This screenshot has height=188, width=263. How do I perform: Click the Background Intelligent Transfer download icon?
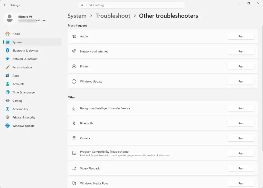point(74,108)
